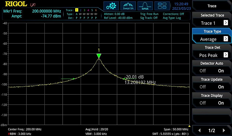Click the Span 50.000 MHz readout
This screenshot has width=232, height=136.
click(x=176, y=129)
